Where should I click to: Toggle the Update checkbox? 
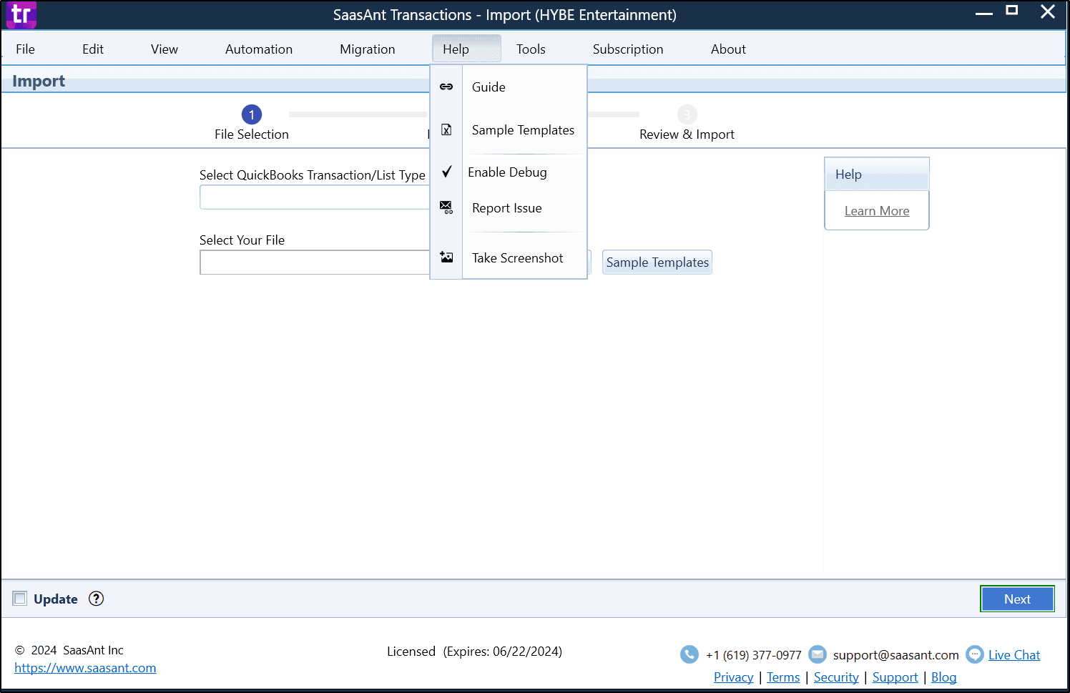point(20,599)
